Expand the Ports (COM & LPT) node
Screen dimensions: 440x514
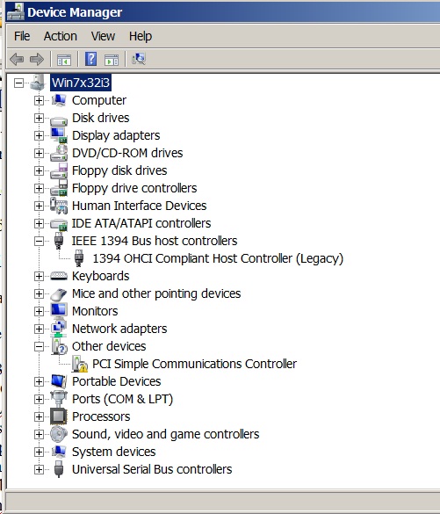[x=39, y=399]
